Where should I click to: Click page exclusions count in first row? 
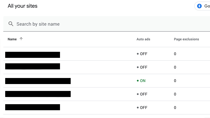click(175, 54)
